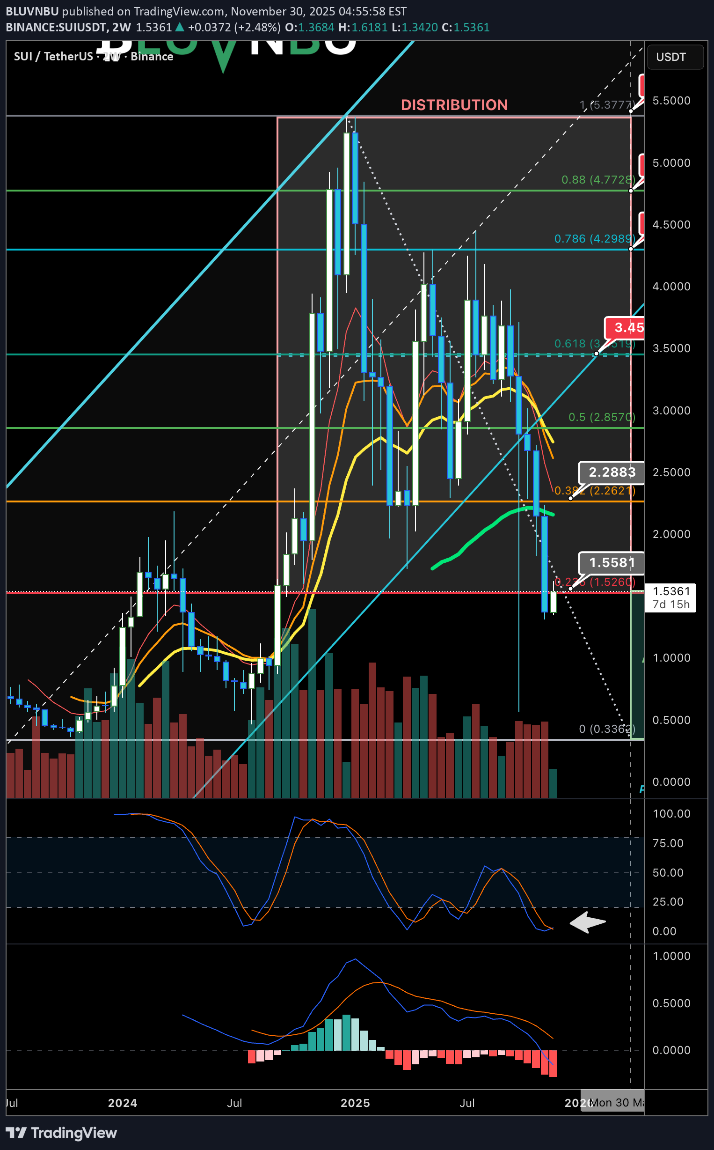
Task: Select the 0.88 (4.7728) Fibonacci level label
Action: coord(597,179)
